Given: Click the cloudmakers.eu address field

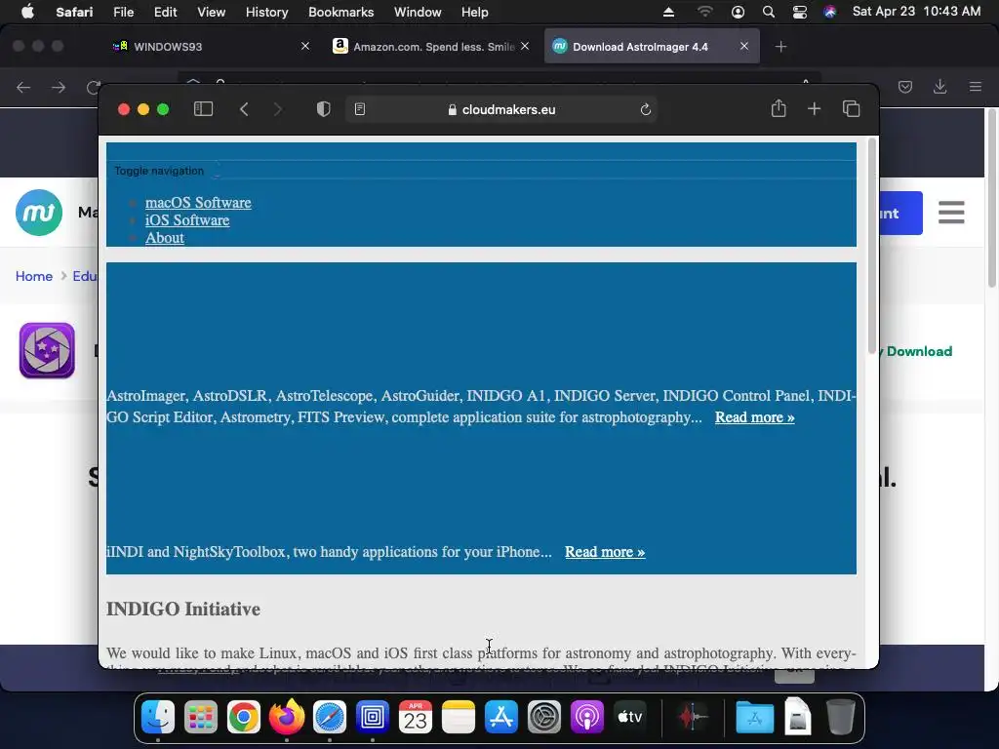Looking at the screenshot, I should pyautogui.click(x=501, y=109).
